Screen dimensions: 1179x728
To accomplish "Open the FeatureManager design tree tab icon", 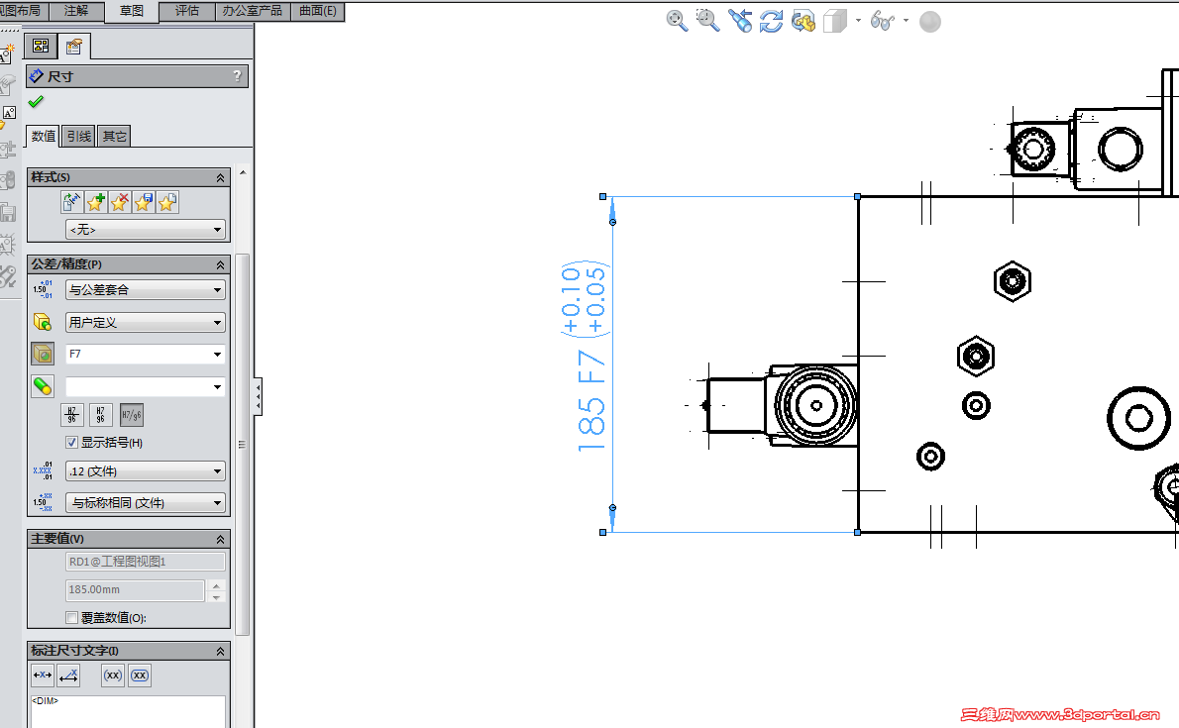I will pyautogui.click(x=41, y=47).
